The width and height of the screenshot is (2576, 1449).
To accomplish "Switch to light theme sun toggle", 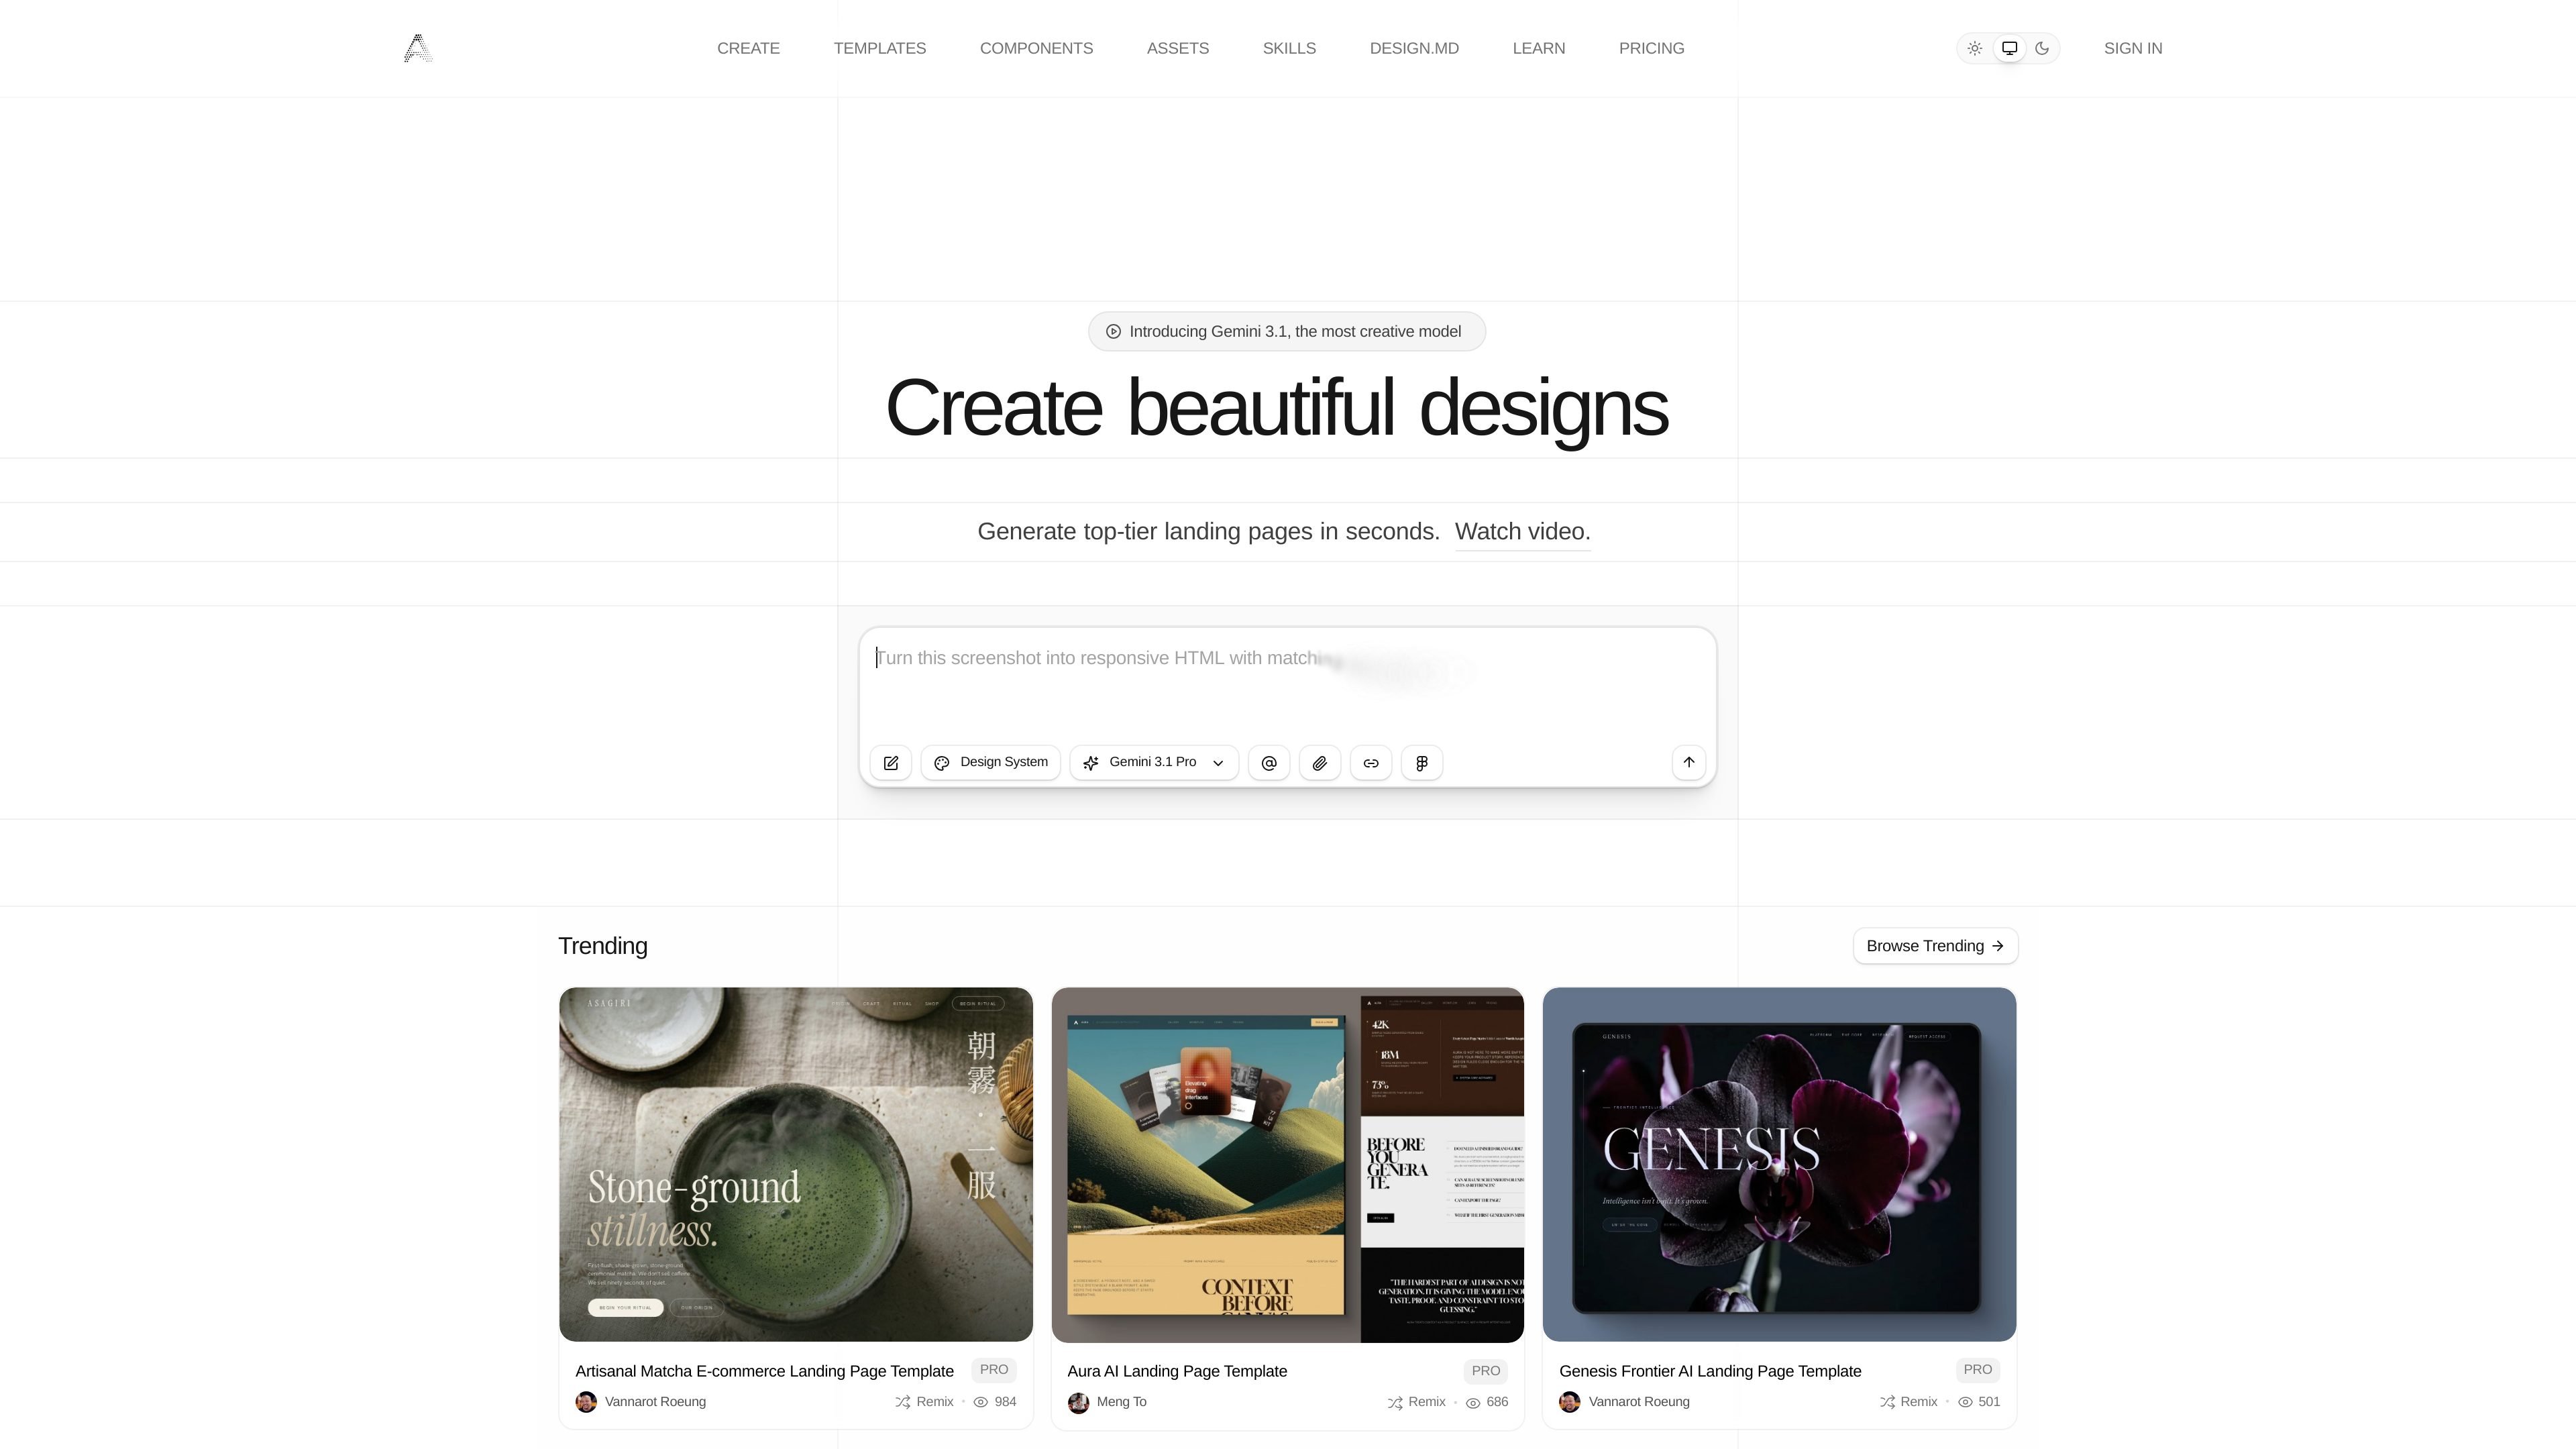I will [x=1975, y=48].
